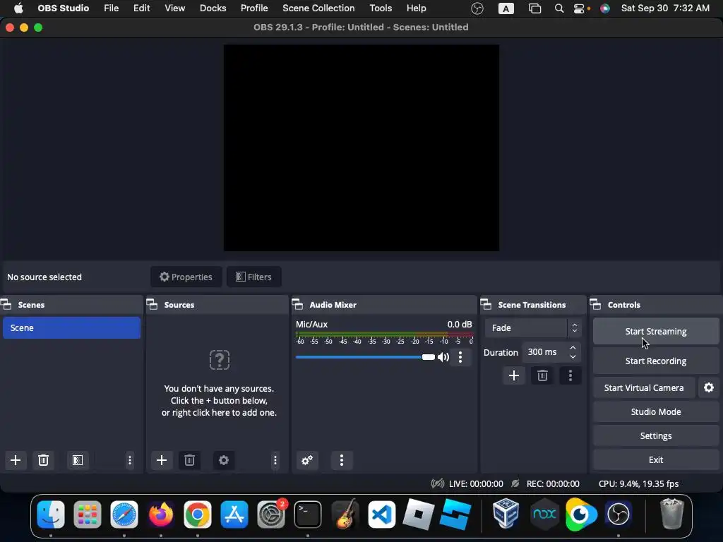Undock Scene Transitions panel via float icon

pos(486,305)
